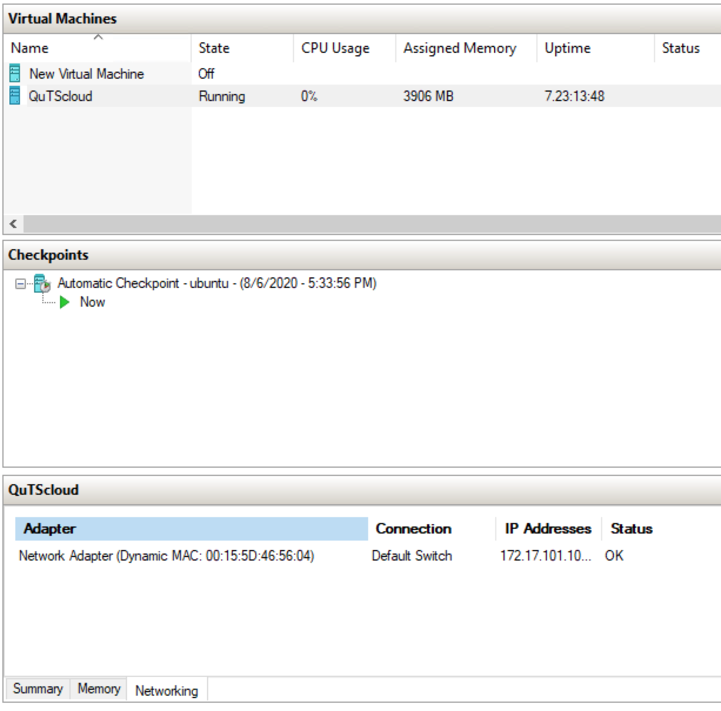
Task: Click the 'Running' state cell
Action: 222,96
